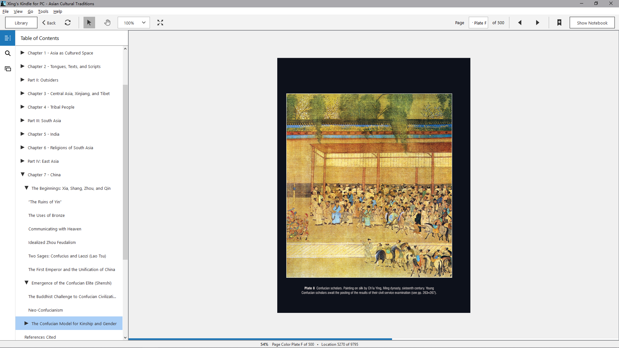
Task: Select the hand pan tool
Action: click(107, 23)
